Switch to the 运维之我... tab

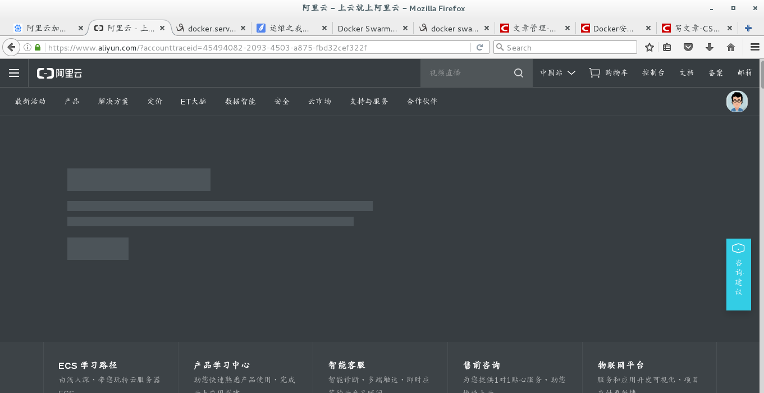291,28
